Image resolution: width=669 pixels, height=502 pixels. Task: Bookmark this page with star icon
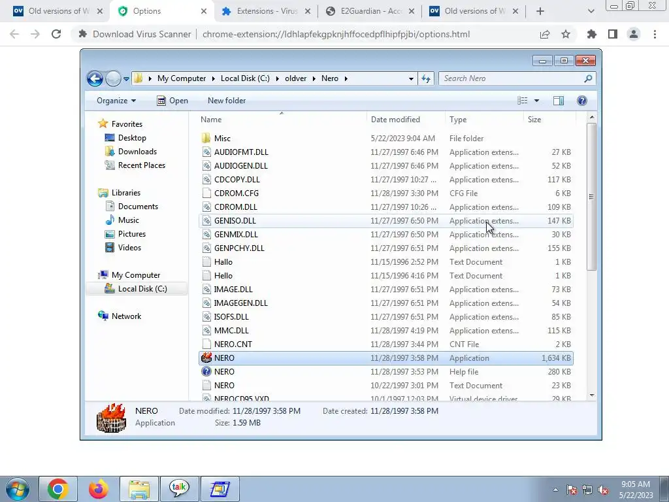(566, 34)
